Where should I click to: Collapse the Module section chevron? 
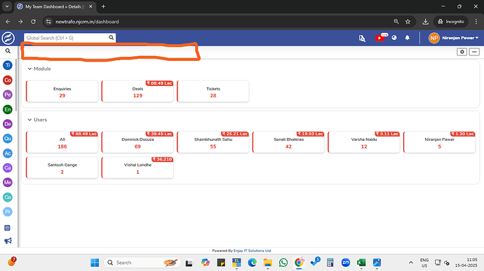coord(29,69)
